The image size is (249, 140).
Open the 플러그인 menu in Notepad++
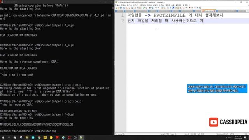pyautogui.click(x=178, y=5)
